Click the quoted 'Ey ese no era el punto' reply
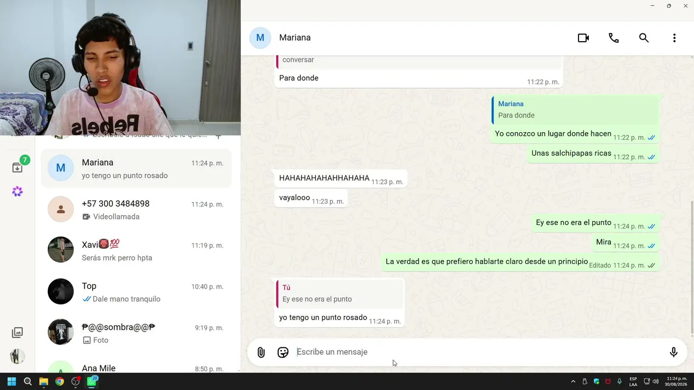 pos(340,293)
